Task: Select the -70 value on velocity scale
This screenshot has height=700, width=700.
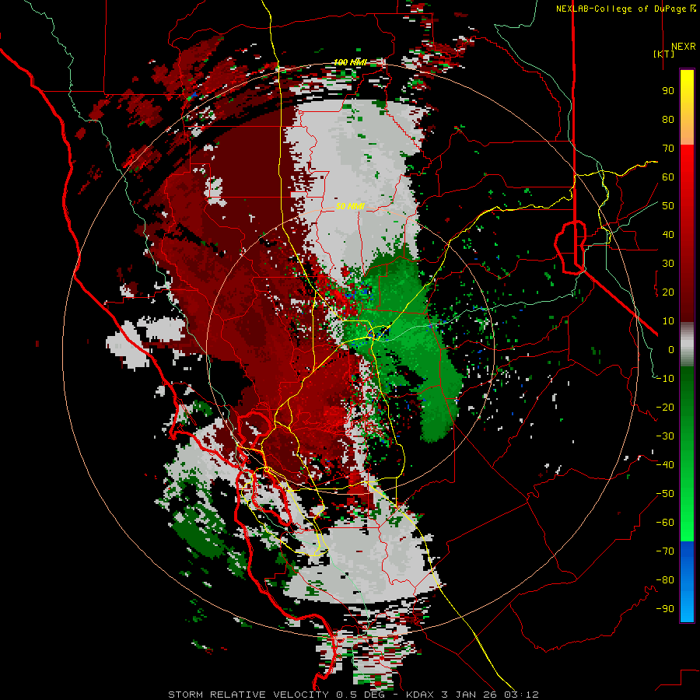Action: pos(665,551)
